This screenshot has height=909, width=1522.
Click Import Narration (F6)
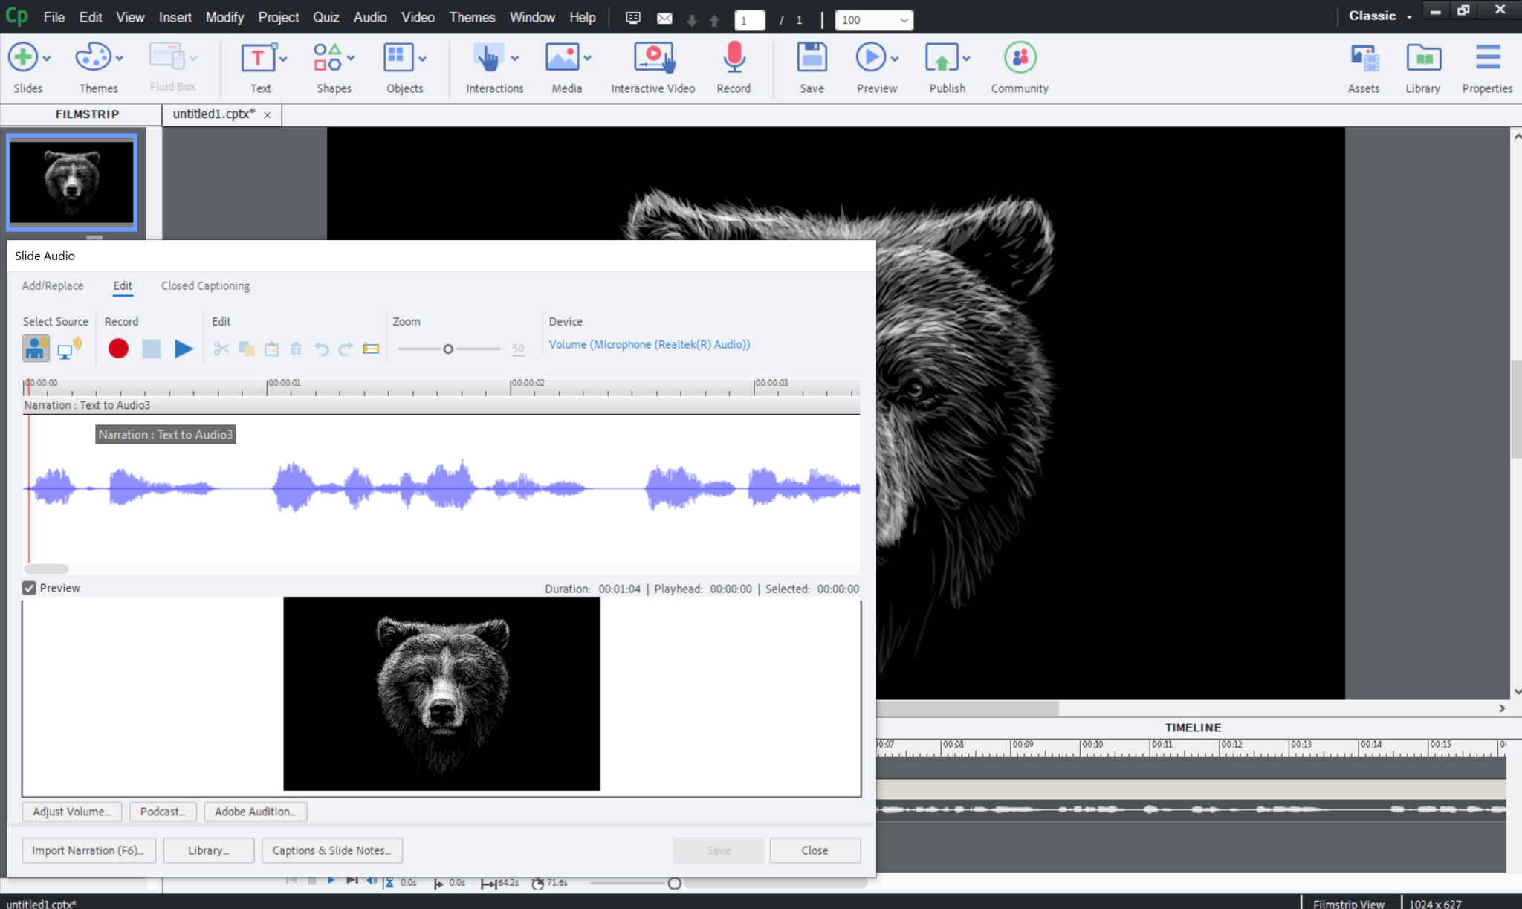tap(88, 850)
